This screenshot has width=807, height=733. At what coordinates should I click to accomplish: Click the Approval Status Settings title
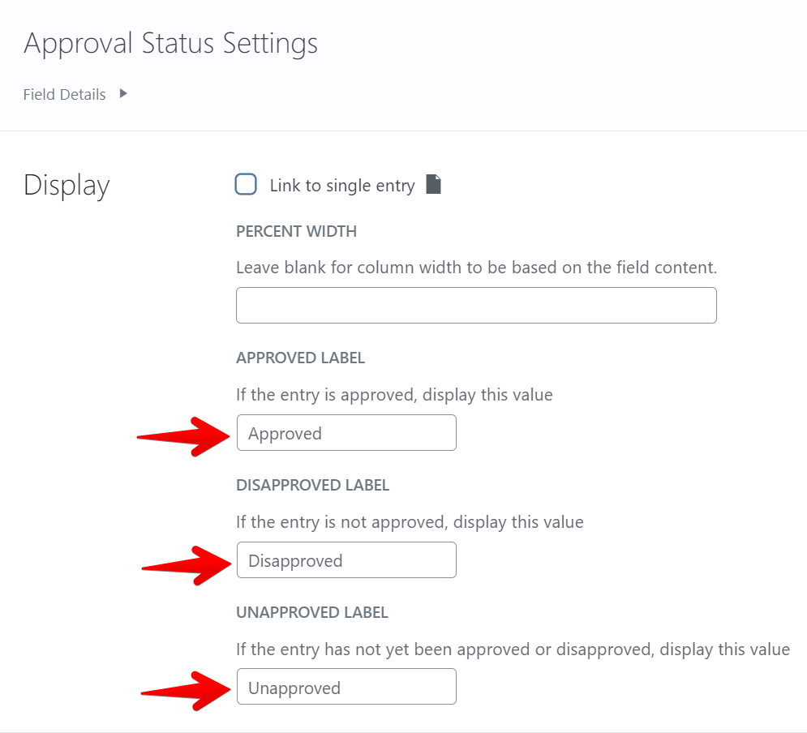(x=170, y=44)
